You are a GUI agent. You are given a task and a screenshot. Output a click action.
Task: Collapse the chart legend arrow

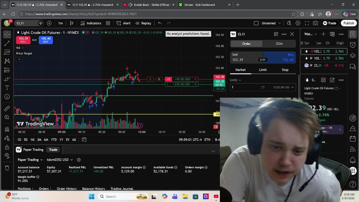pyautogui.click(x=19, y=59)
